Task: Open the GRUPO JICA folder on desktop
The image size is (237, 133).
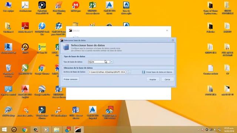Action: 211,48
